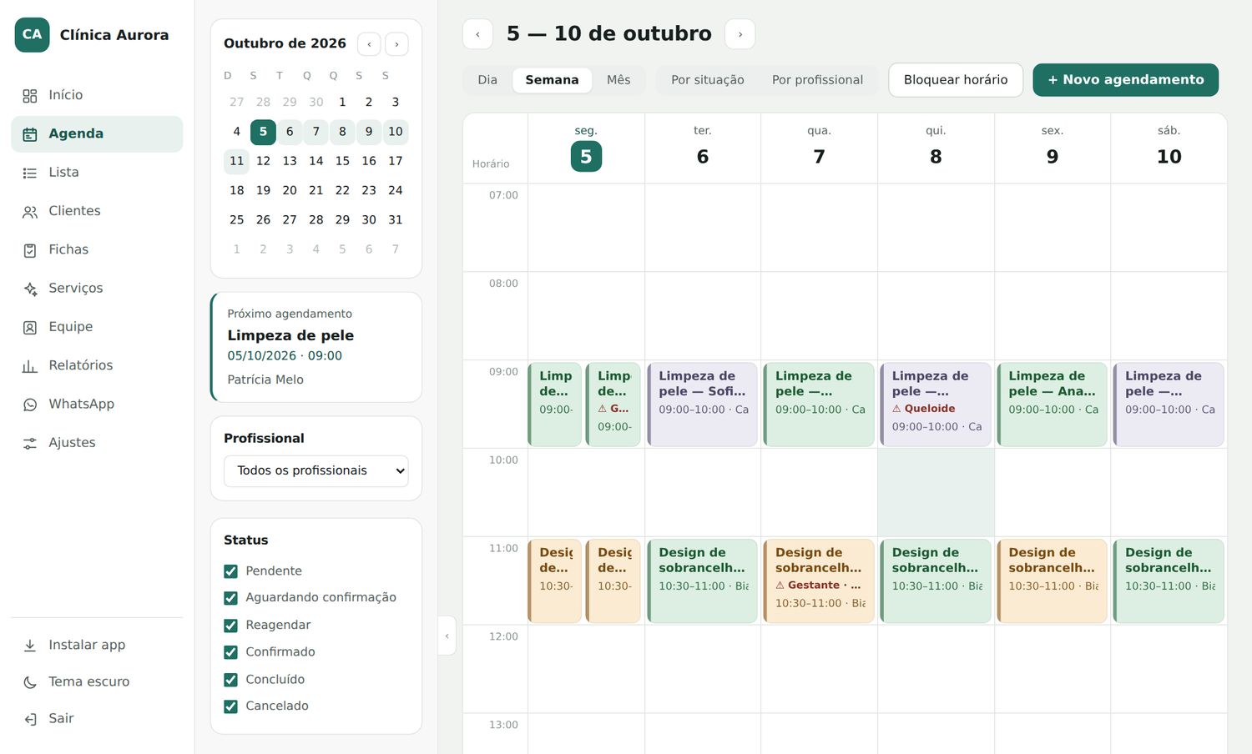The width and height of the screenshot is (1252, 754).
Task: Select the Semana view tab
Action: click(x=552, y=80)
